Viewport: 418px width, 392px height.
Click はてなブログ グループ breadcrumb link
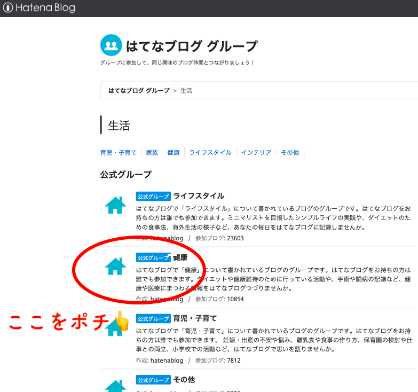[x=139, y=91]
